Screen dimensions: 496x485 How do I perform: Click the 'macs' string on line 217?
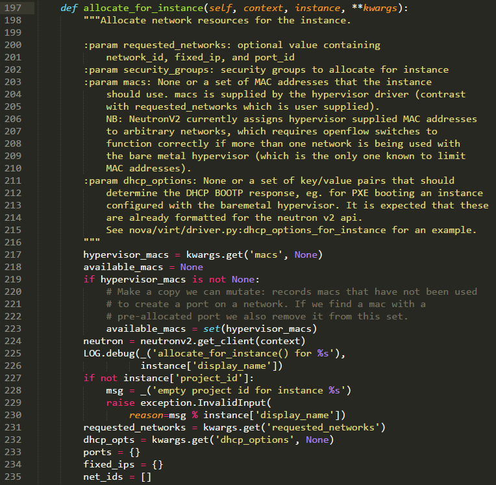coord(269,255)
